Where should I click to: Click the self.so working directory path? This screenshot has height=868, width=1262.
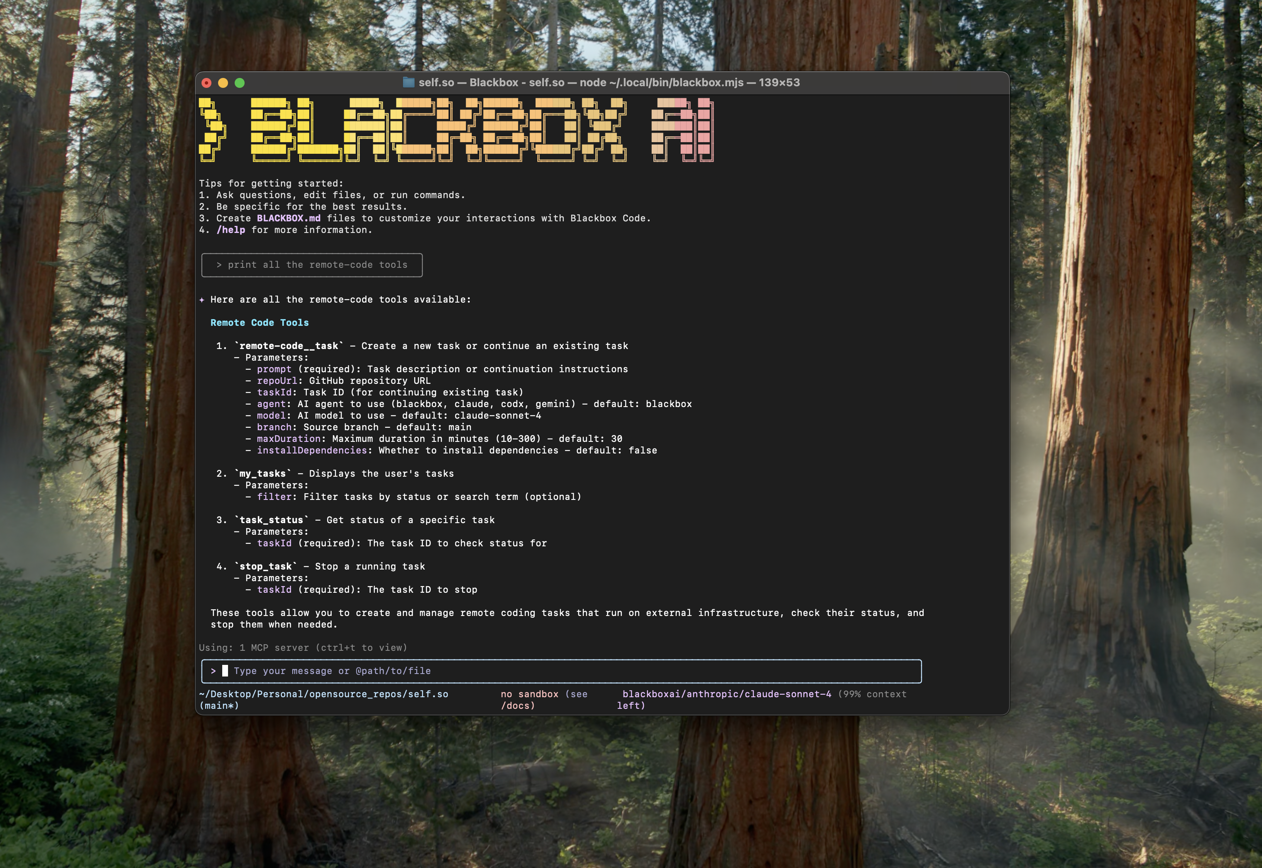[x=324, y=694]
